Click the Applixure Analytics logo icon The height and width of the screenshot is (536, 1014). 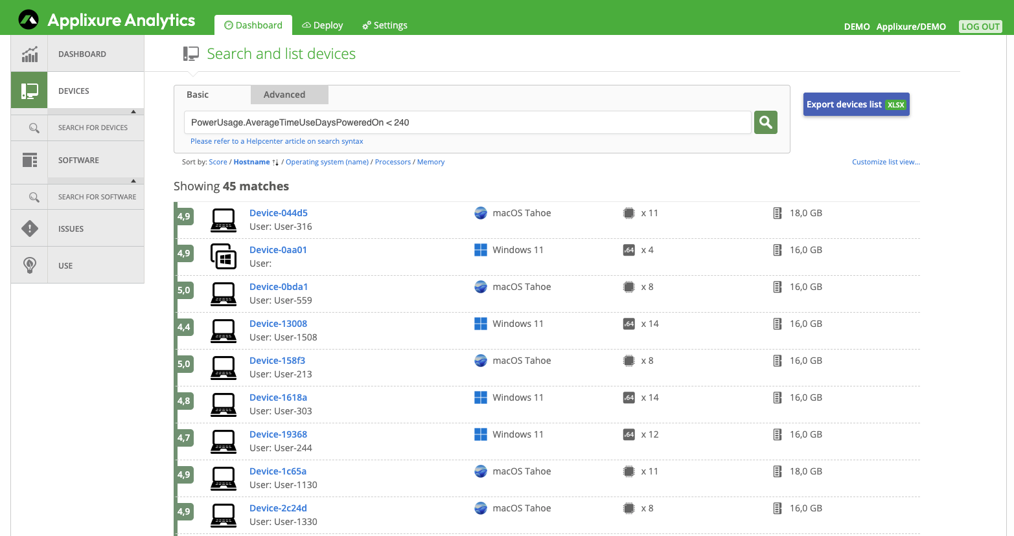[x=29, y=20]
